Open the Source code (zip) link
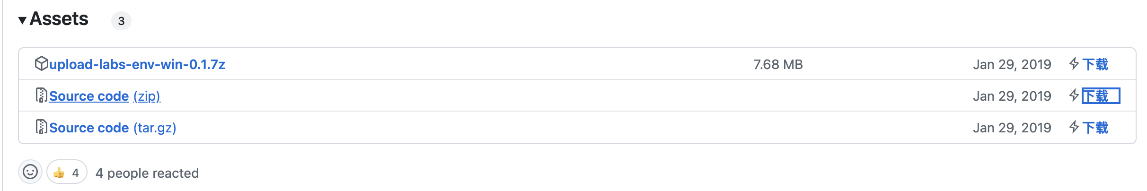The width and height of the screenshot is (1147, 191). coord(105,96)
